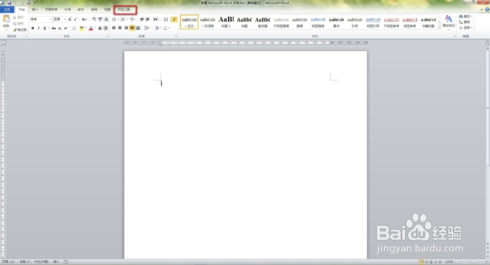
Task: Click the Copy (复制) button
Action: (19, 23)
